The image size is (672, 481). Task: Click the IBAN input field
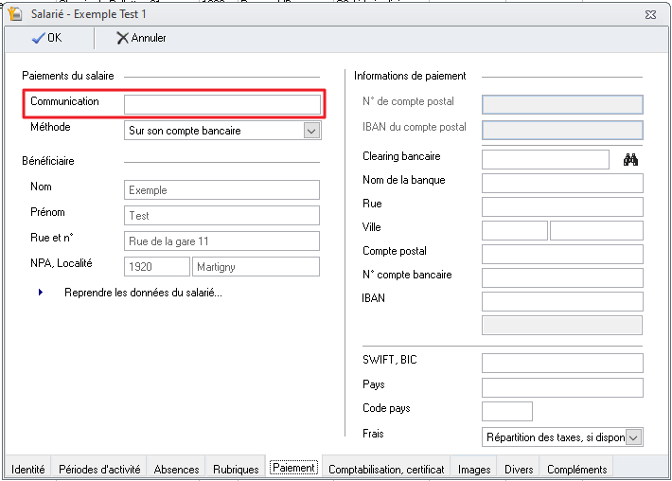click(x=562, y=301)
